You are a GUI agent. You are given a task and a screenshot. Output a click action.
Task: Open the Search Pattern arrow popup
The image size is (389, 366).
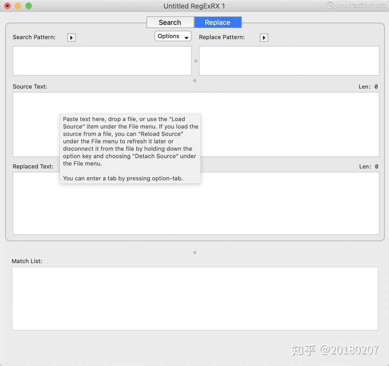coord(71,38)
